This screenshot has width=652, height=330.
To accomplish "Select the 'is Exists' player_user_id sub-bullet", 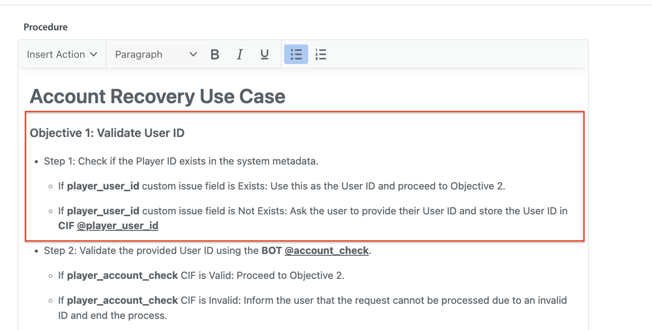I will click(x=281, y=186).
